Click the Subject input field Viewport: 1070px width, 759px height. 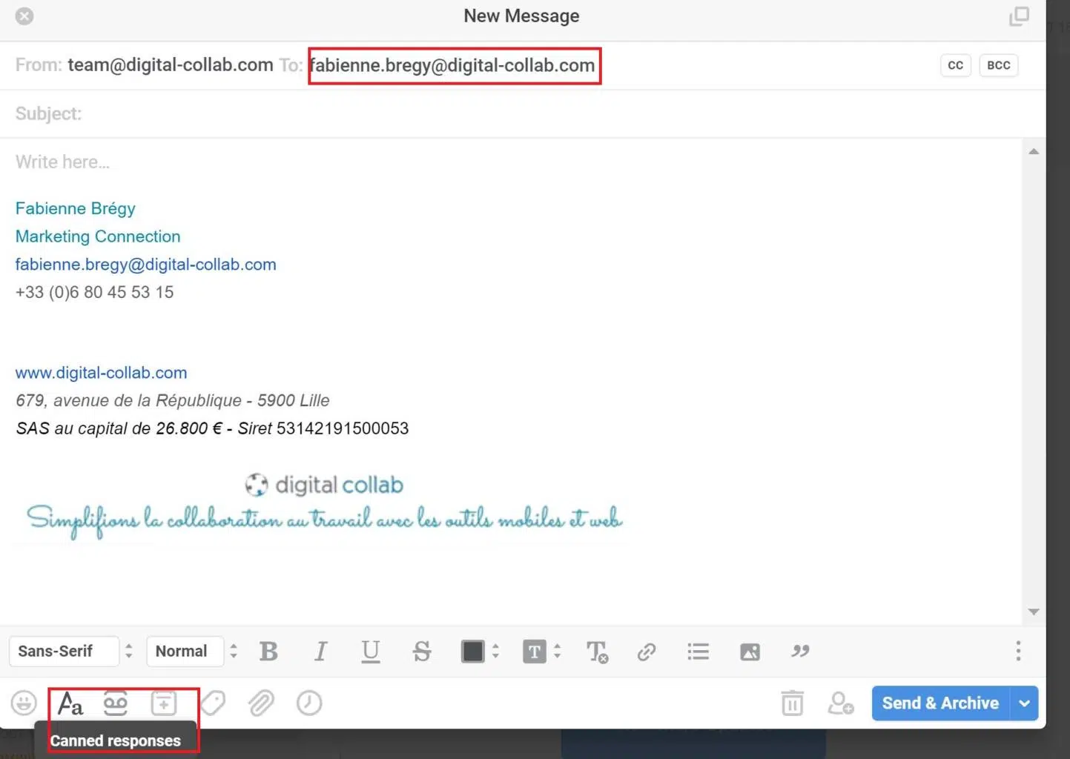(x=523, y=113)
